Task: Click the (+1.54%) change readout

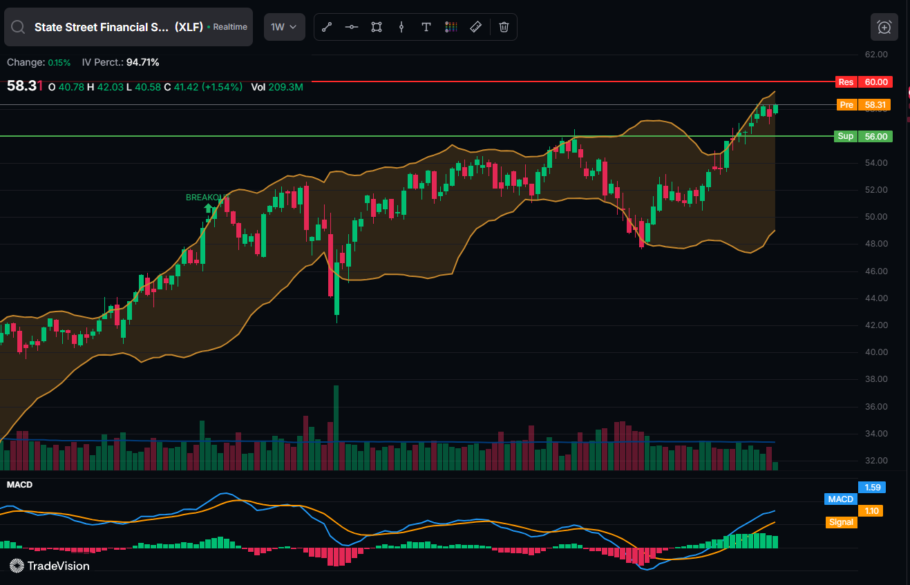Action: [222, 87]
